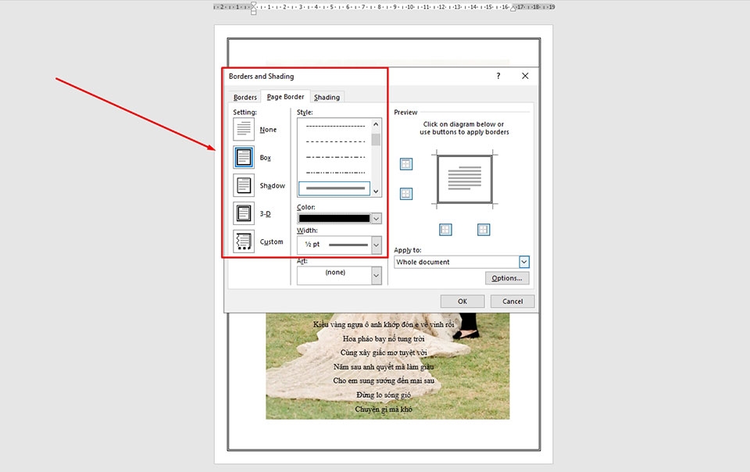Select the Custom border setting
The image size is (750, 472).
coord(243,241)
